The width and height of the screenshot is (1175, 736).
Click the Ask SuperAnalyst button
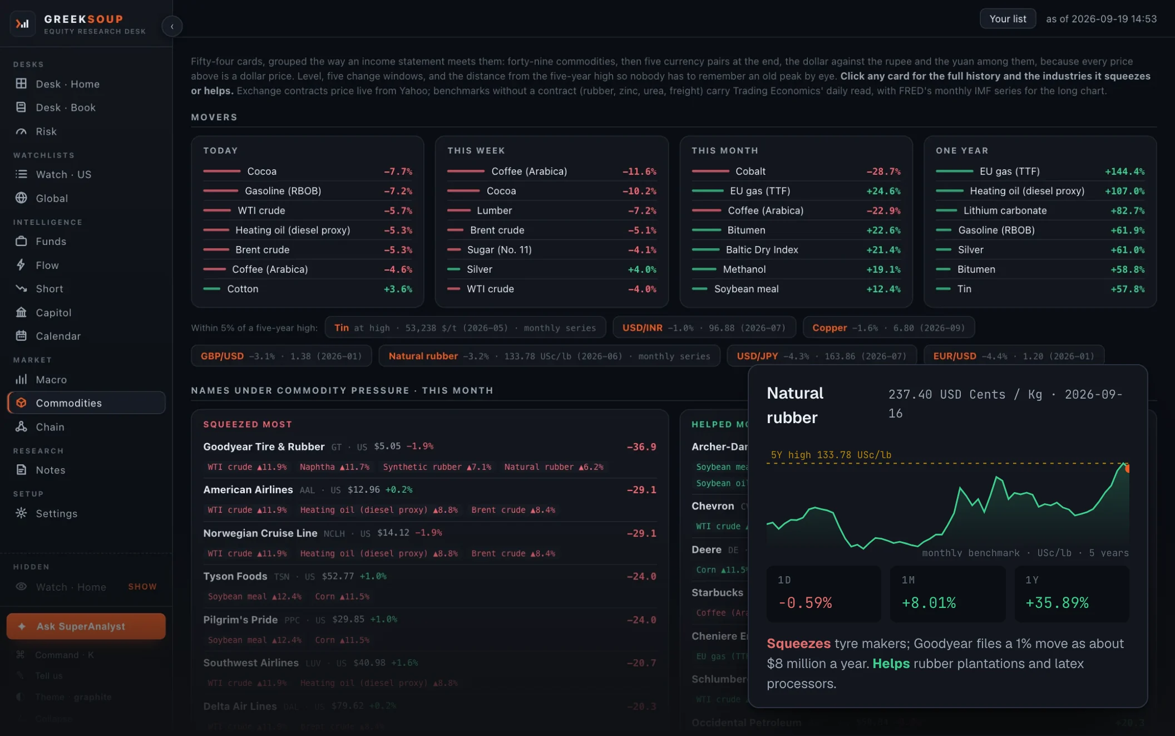point(86,626)
